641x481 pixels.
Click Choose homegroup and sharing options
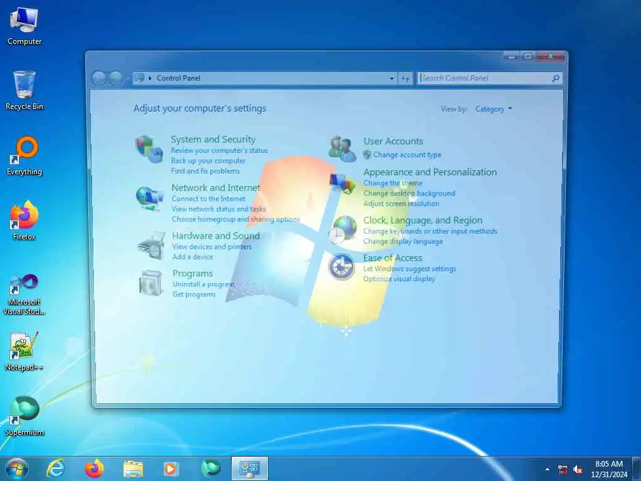point(236,219)
